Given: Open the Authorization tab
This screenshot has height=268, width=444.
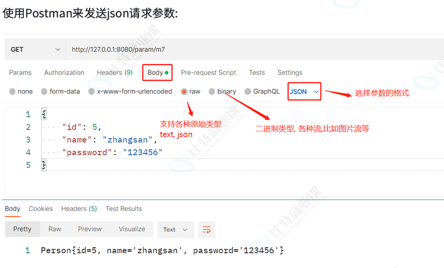Looking at the screenshot, I should coord(64,73).
